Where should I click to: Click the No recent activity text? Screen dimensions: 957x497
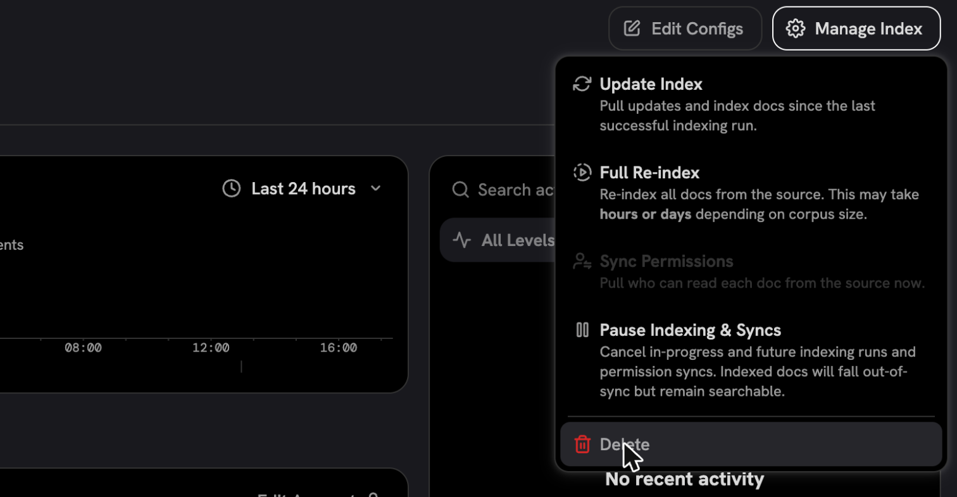click(685, 479)
